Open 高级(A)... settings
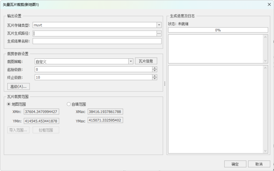 [19, 86]
